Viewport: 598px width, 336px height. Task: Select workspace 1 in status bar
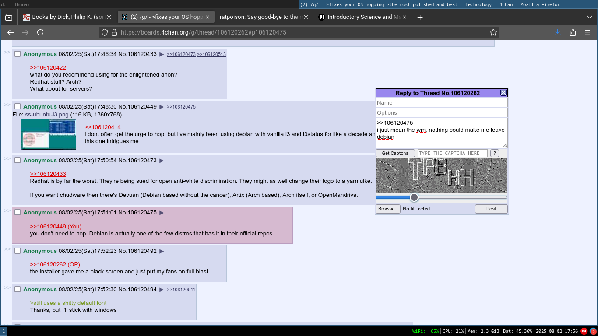3,331
